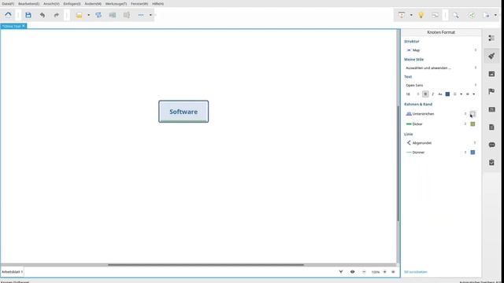This screenshot has height=283, width=504.
Task: Open the dropdown arrow next to the export icon
Action: tap(495, 15)
